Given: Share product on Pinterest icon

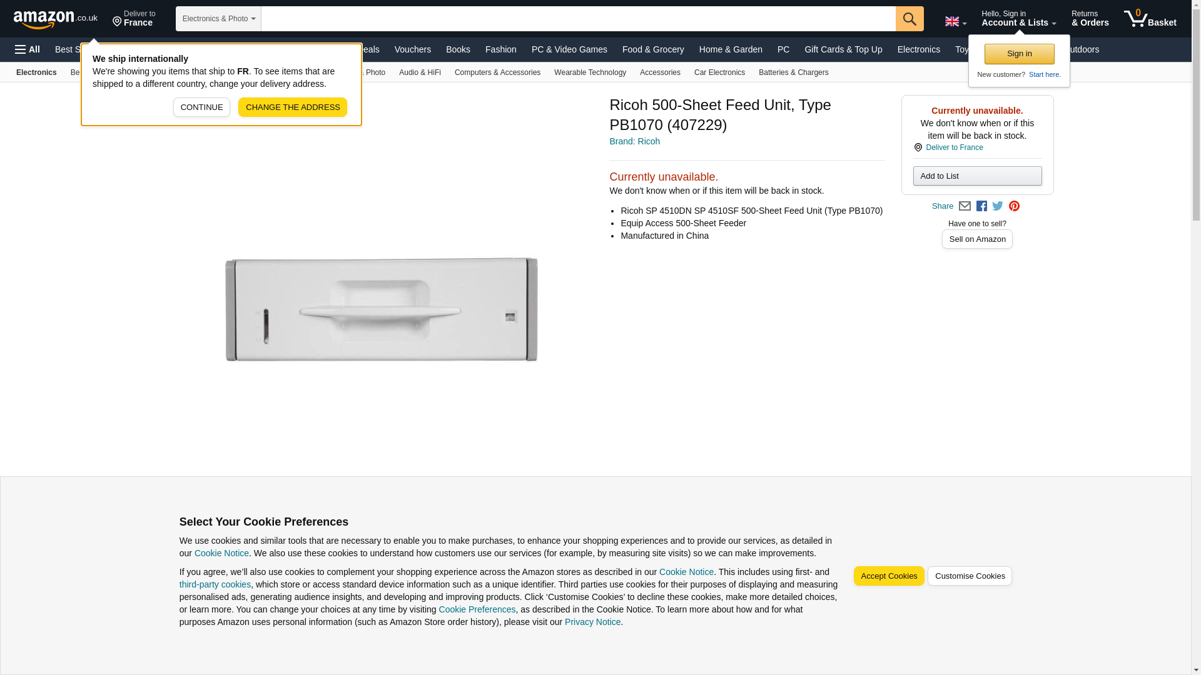Looking at the screenshot, I should click(x=1014, y=206).
